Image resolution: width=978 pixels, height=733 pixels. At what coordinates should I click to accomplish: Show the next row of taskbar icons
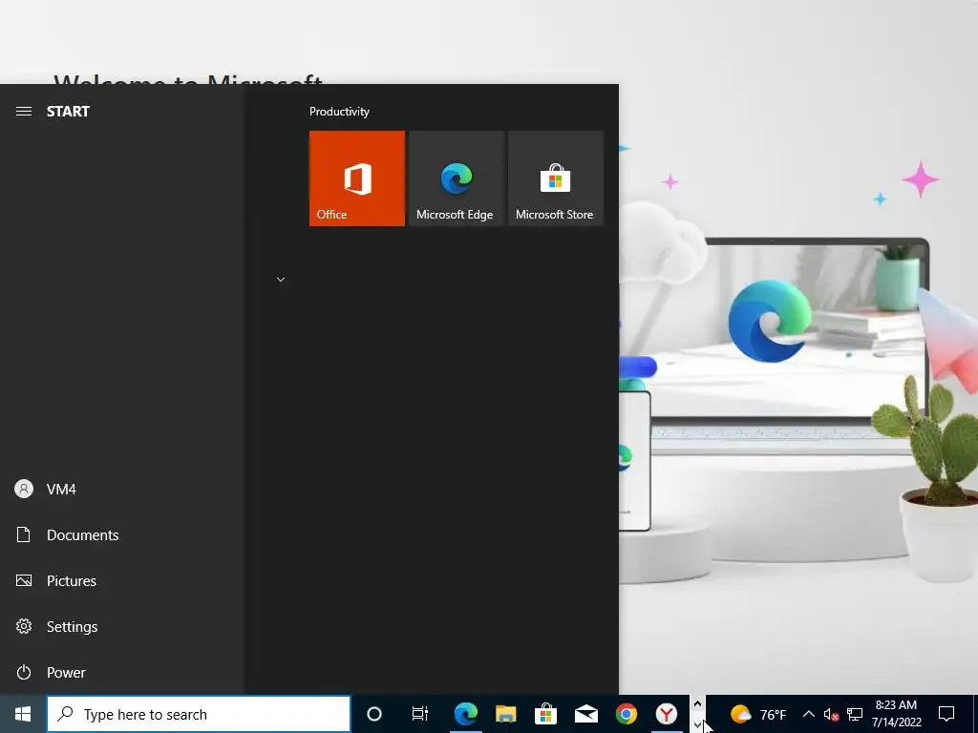697,724
